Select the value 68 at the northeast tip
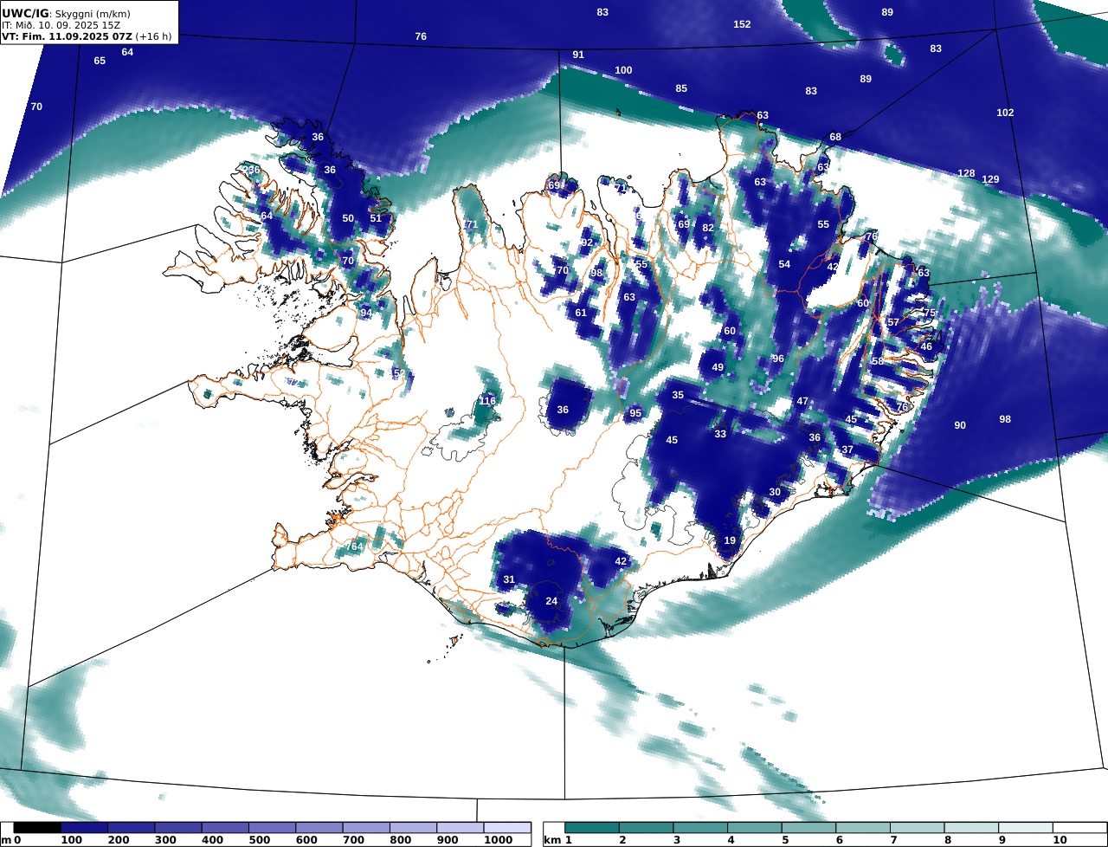The width and height of the screenshot is (1108, 847). (x=835, y=137)
